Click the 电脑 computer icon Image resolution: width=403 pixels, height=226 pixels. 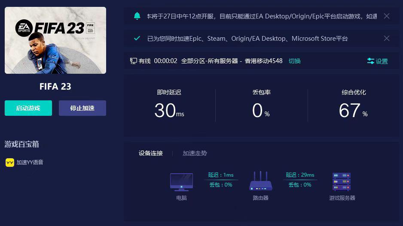(181, 182)
